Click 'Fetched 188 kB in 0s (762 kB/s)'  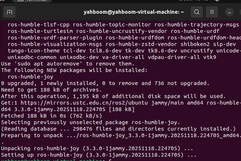point(51,116)
